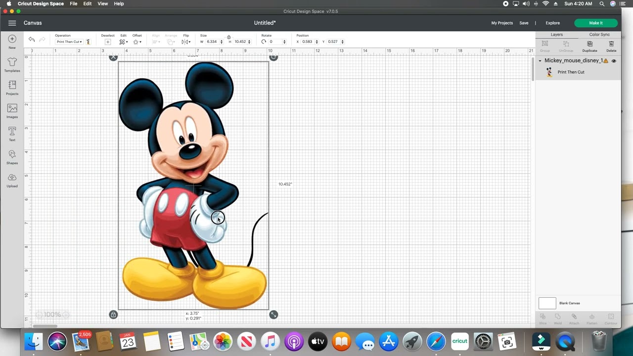Open the Cricut app in the Dock
The height and width of the screenshot is (356, 633).
click(459, 341)
